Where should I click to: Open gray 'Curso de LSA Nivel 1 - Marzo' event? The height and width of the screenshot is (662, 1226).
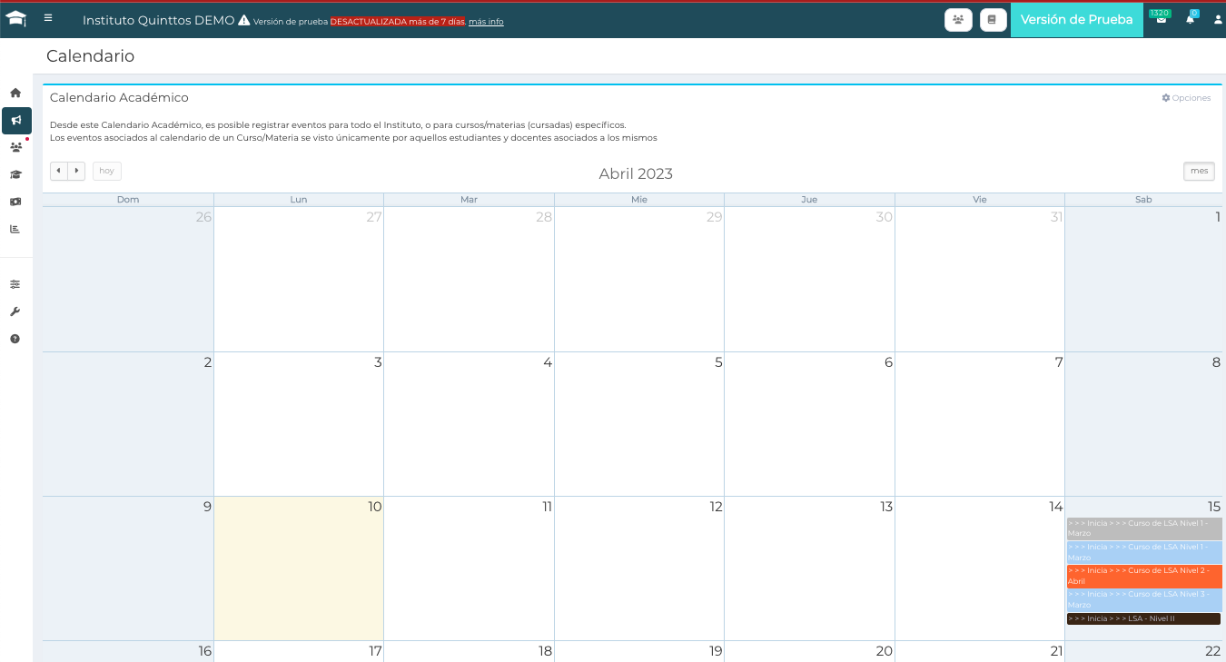pyautogui.click(x=1144, y=529)
